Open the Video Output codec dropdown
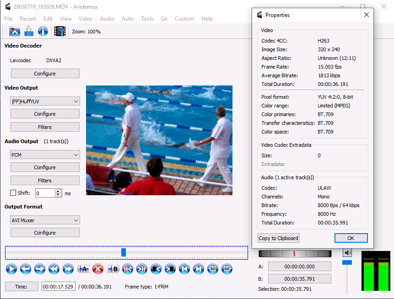 (45, 101)
